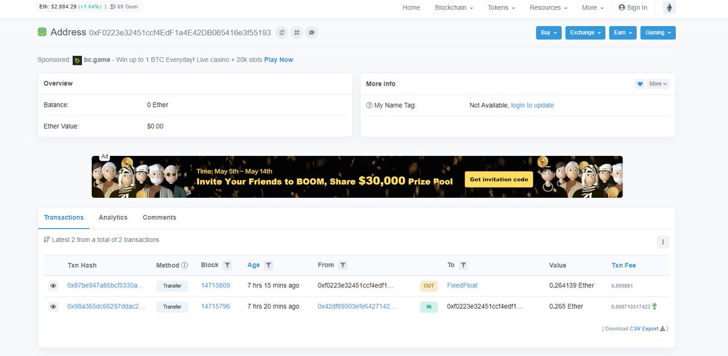Image resolution: width=728 pixels, height=356 pixels.
Task: Click the IN direction badge
Action: 429,307
